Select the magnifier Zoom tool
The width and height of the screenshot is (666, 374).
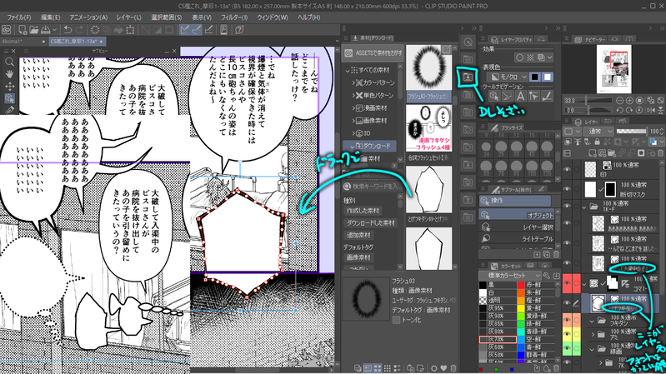pos(9,62)
